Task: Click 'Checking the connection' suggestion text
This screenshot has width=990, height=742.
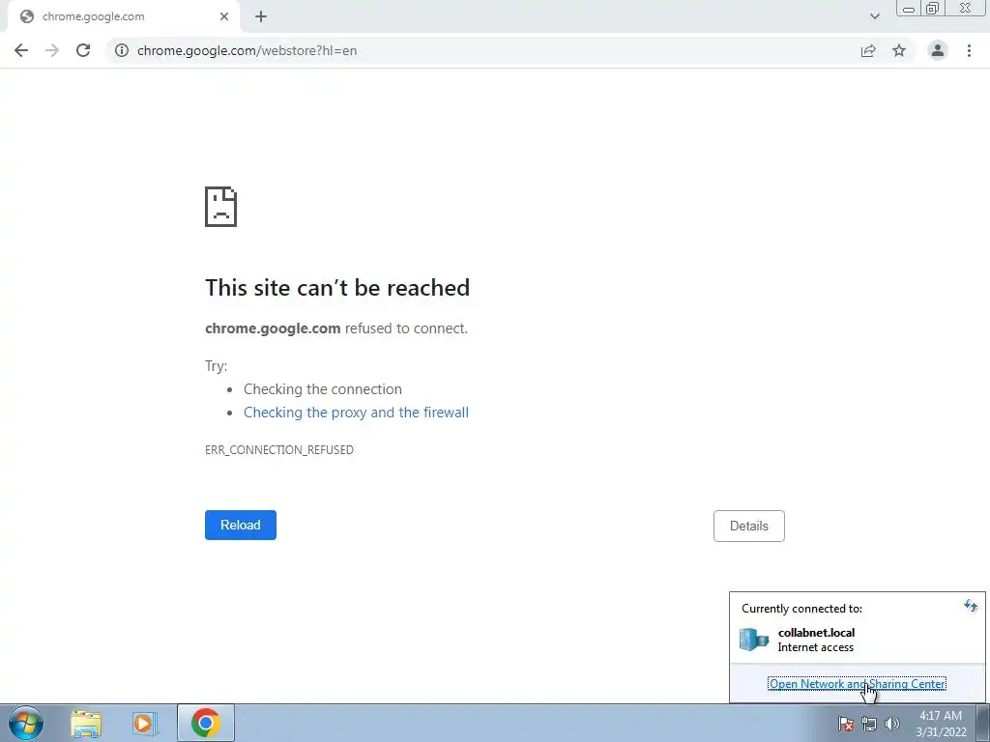Action: 323,389
